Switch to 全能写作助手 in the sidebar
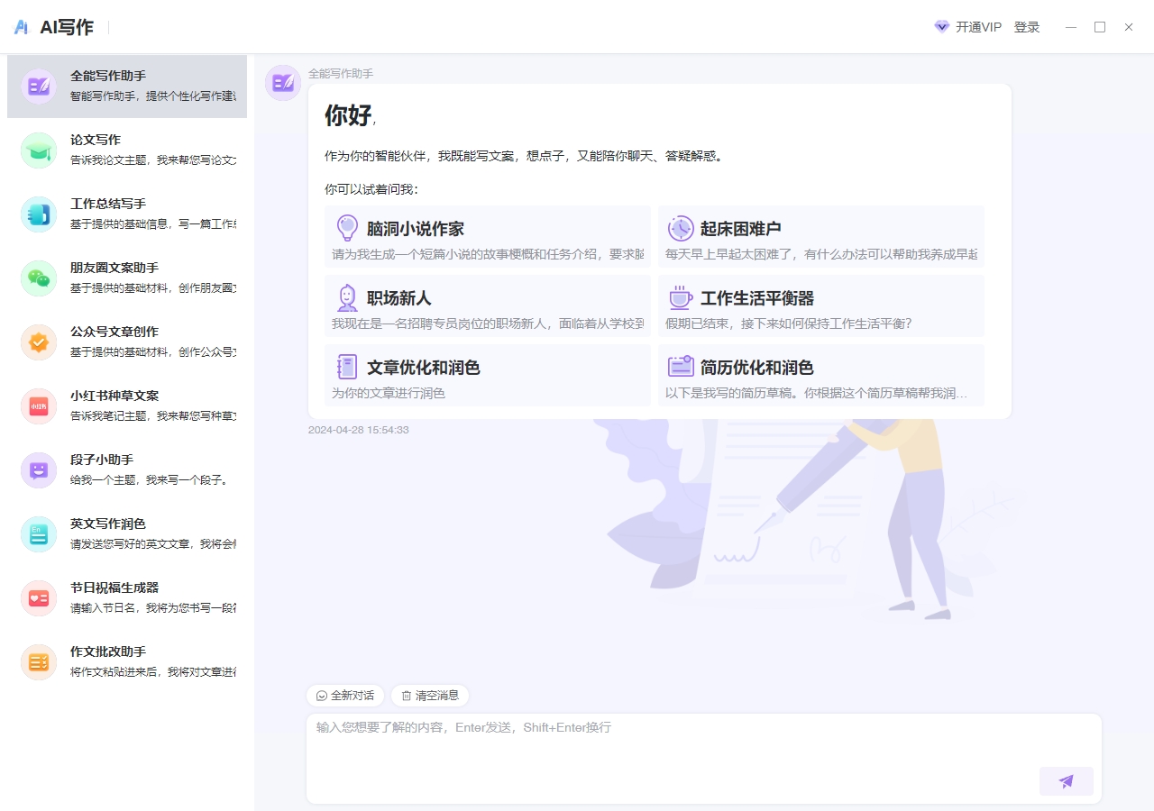Image resolution: width=1154 pixels, height=811 pixels. [127, 87]
